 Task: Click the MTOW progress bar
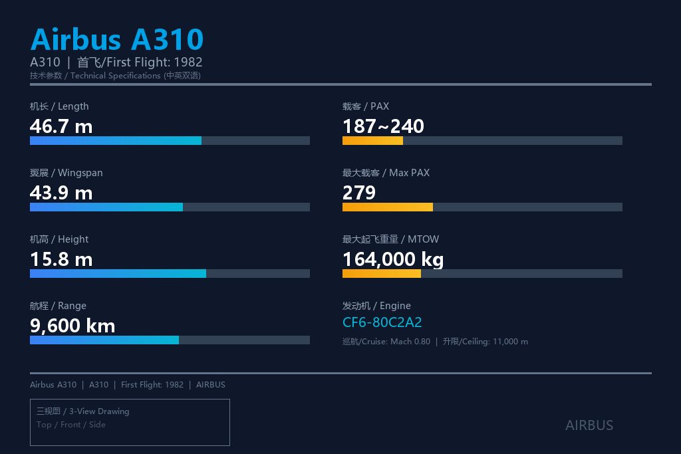(483, 273)
